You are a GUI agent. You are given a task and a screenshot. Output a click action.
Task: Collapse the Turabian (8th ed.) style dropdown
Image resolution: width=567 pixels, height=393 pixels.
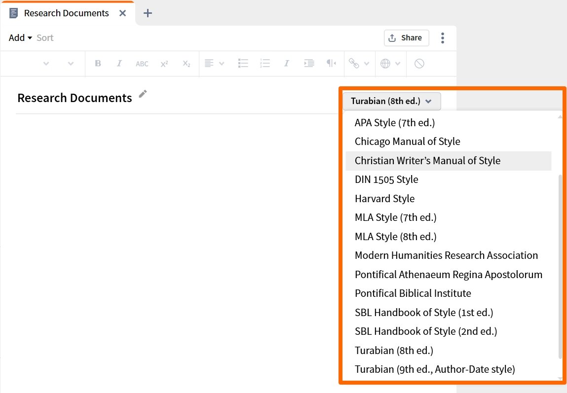(392, 101)
